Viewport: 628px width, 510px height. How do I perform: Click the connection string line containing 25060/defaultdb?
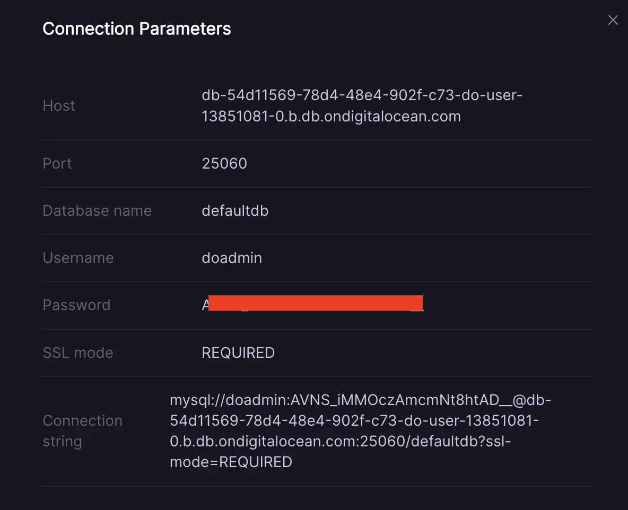(x=340, y=441)
